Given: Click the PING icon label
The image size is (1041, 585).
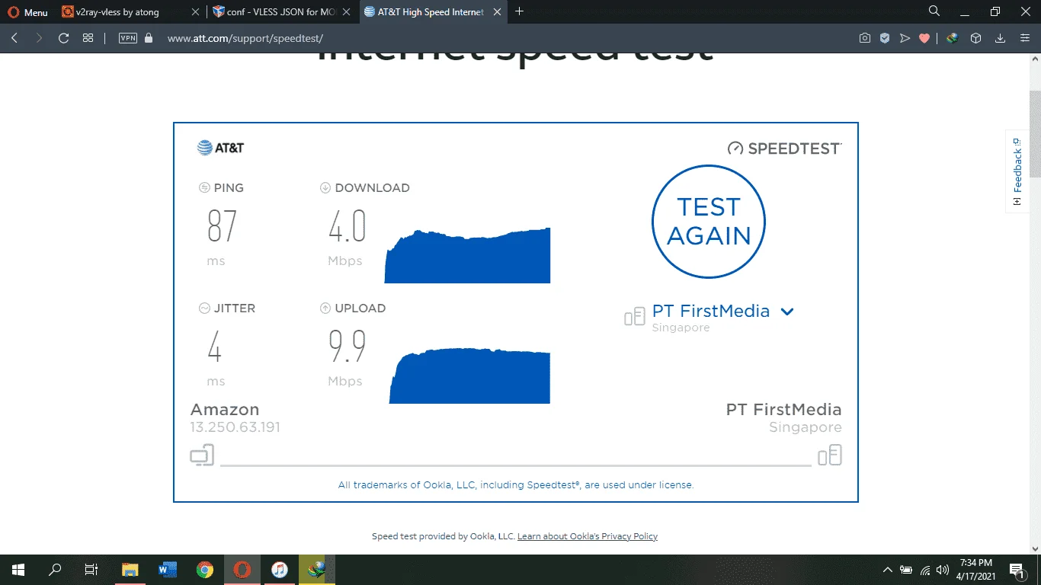Looking at the screenshot, I should [x=221, y=188].
